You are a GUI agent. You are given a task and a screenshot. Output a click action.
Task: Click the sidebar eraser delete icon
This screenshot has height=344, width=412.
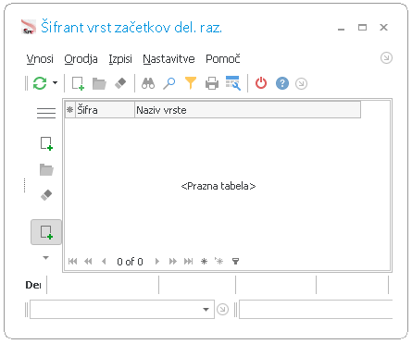46,195
